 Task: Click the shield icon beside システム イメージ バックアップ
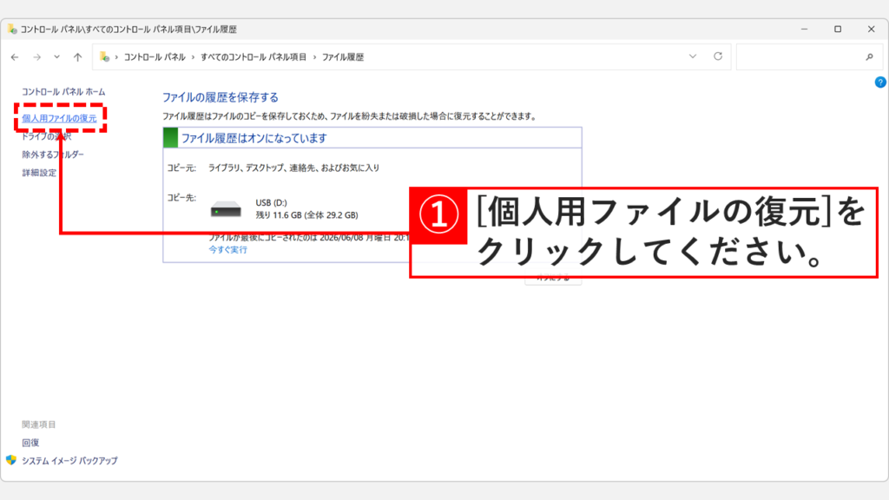pyautogui.click(x=11, y=460)
